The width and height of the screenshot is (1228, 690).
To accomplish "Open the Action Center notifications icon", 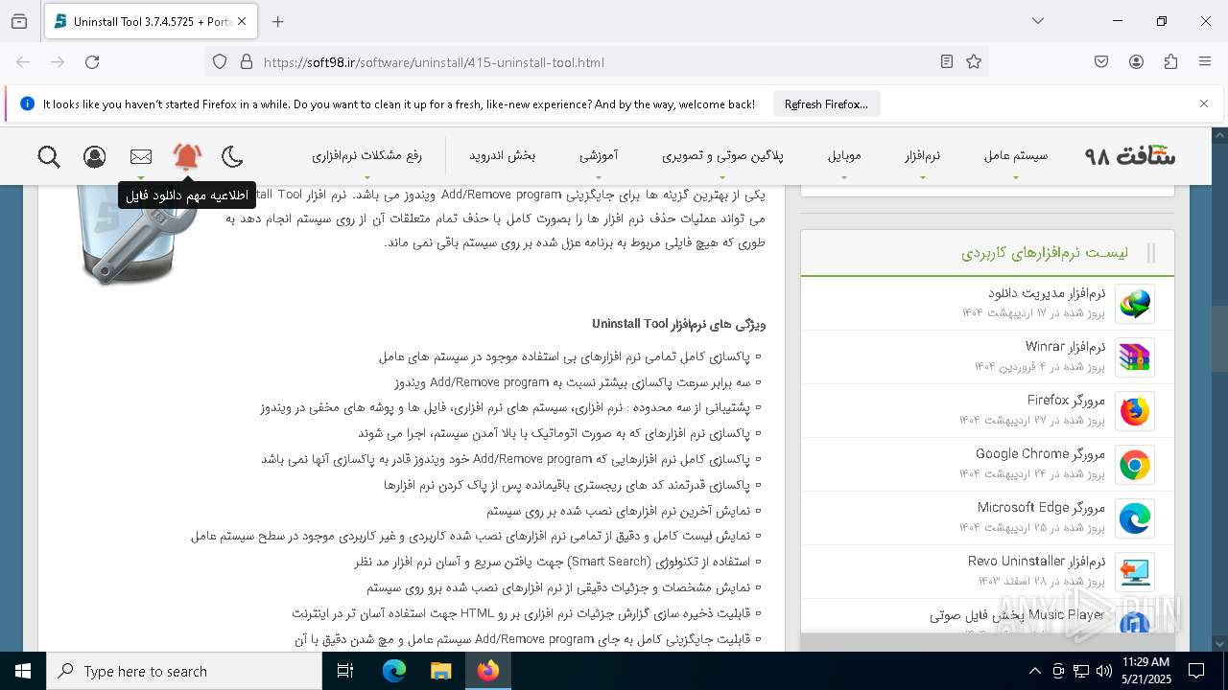I will point(1196,671).
